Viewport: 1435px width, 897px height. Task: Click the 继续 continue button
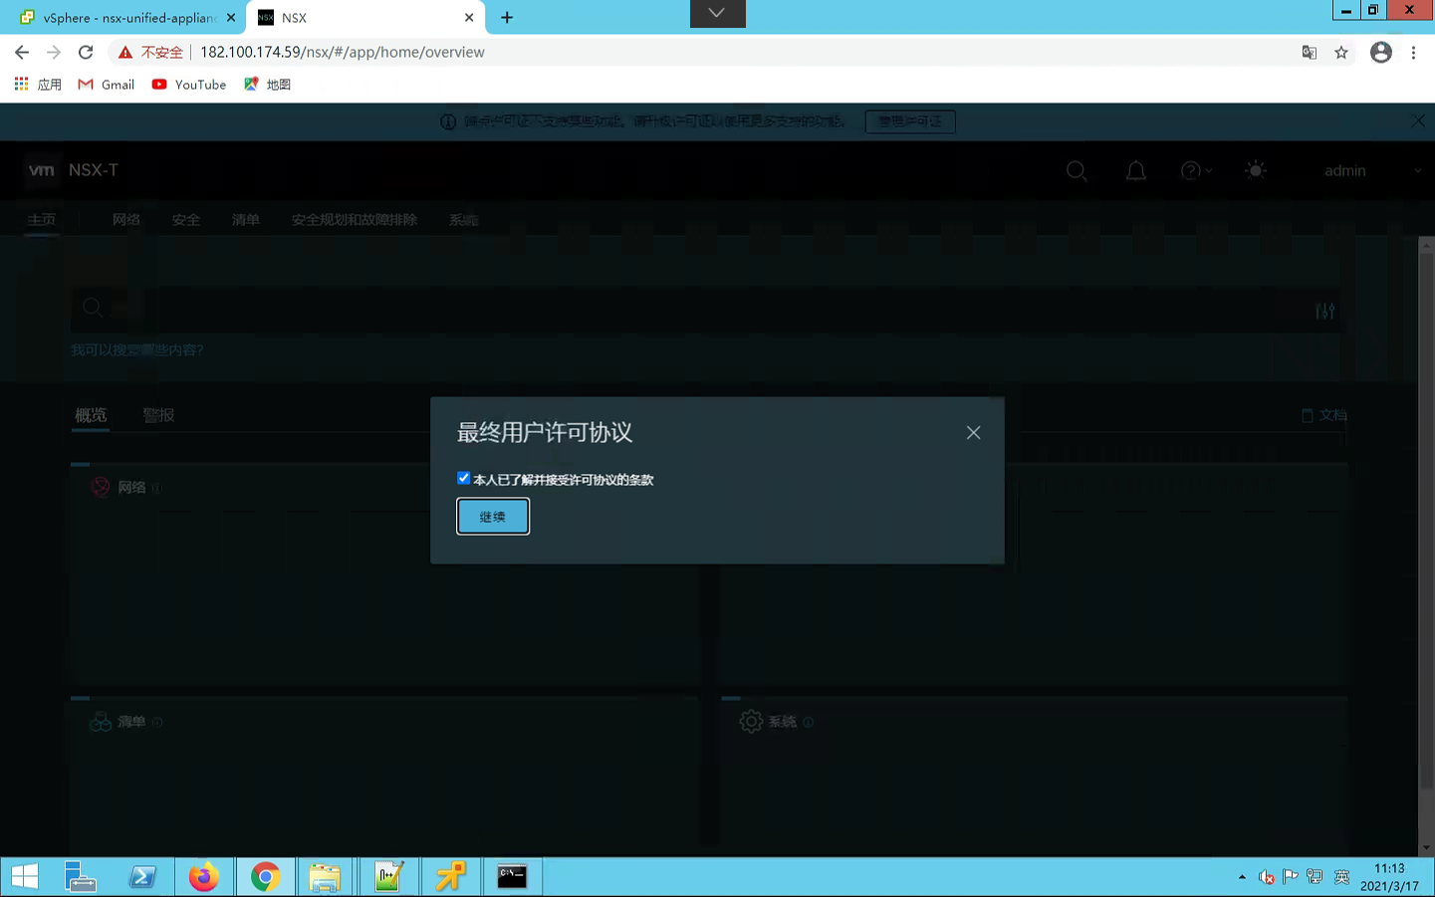[493, 517]
